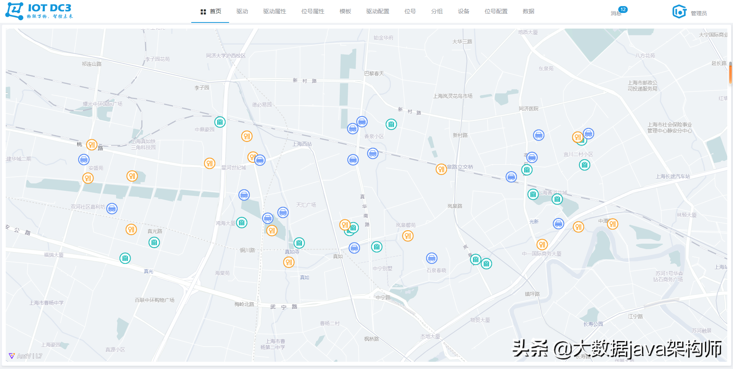Open the 驱动属性 menu item
The height and width of the screenshot is (369, 733).
[x=274, y=11]
